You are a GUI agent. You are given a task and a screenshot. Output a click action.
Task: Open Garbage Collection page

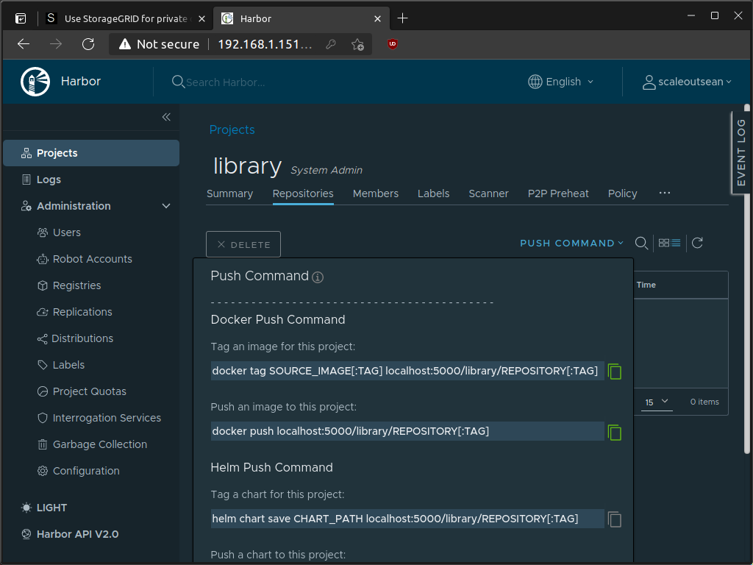(99, 444)
